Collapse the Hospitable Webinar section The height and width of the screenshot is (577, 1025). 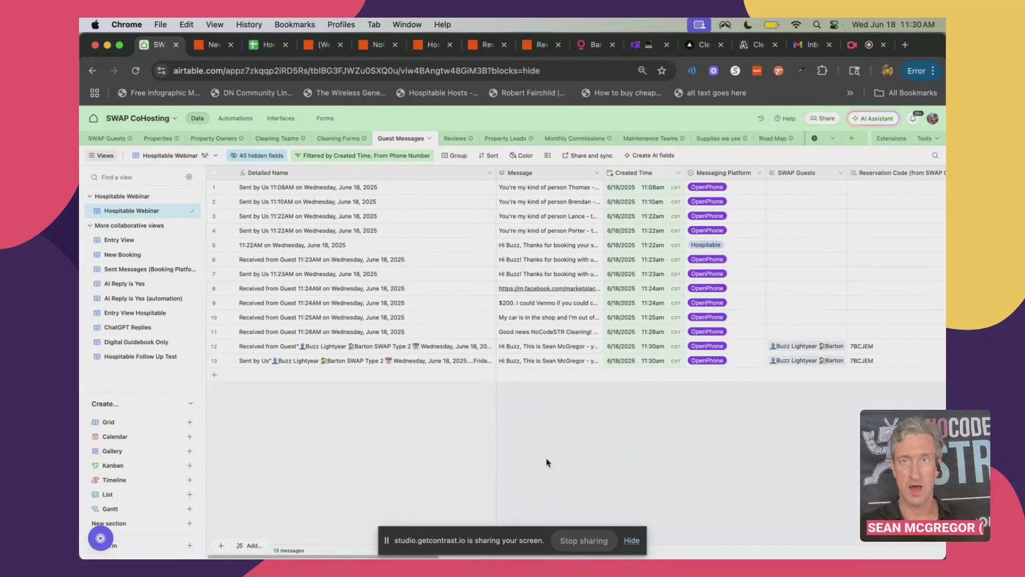[x=90, y=196]
